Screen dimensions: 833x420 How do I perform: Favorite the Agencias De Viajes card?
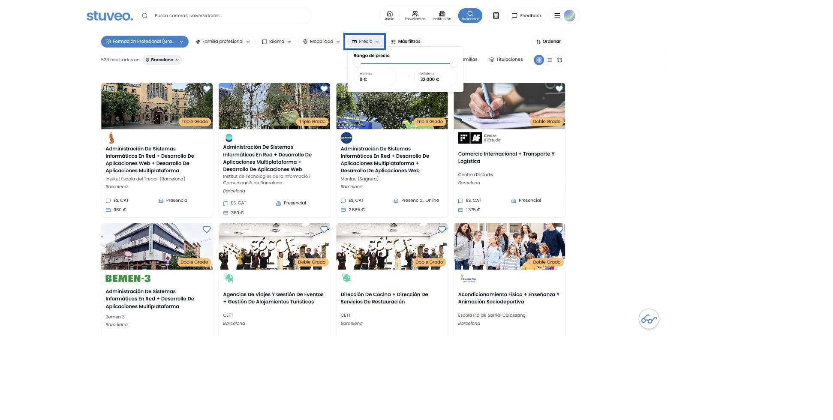(x=324, y=229)
